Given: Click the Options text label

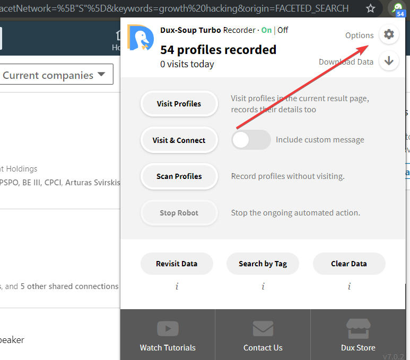Looking at the screenshot, I should pyautogui.click(x=360, y=35).
